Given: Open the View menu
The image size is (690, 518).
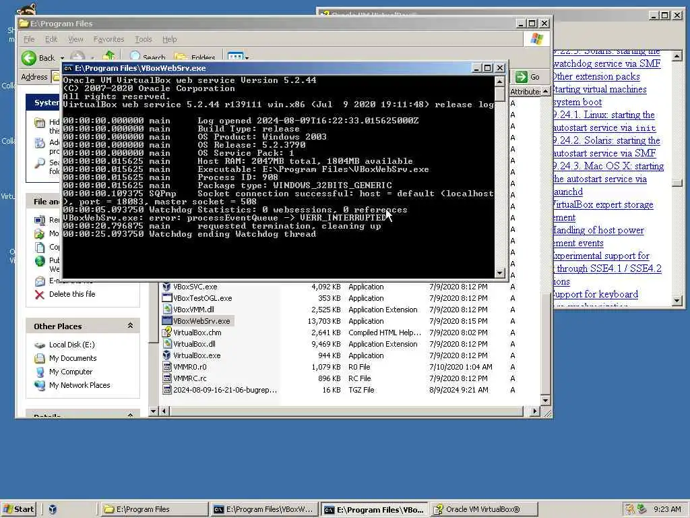Looking at the screenshot, I should pos(75,39).
